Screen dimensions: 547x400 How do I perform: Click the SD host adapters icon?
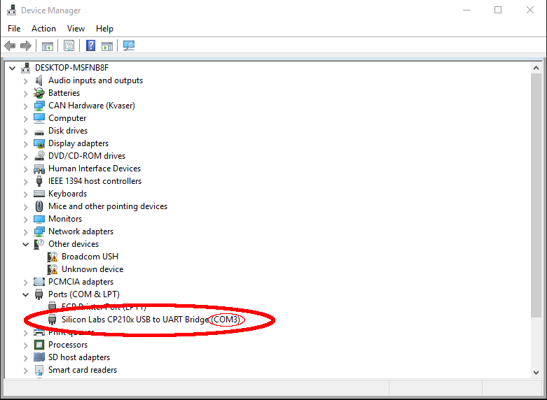point(39,357)
